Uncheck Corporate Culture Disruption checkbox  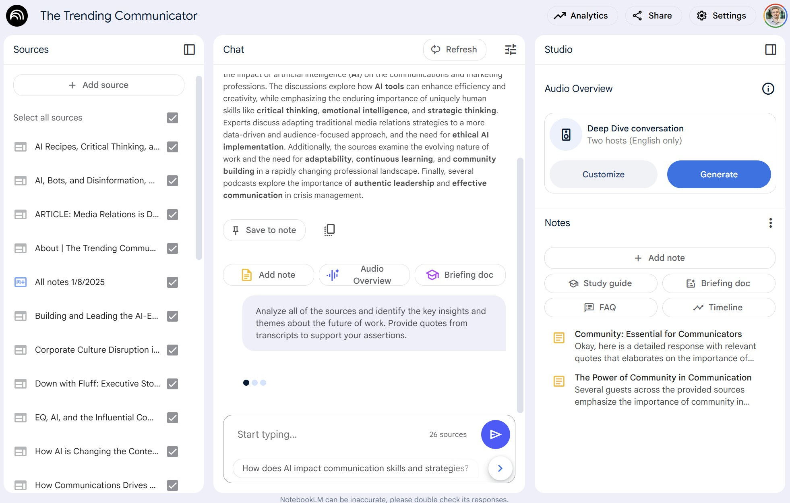172,350
